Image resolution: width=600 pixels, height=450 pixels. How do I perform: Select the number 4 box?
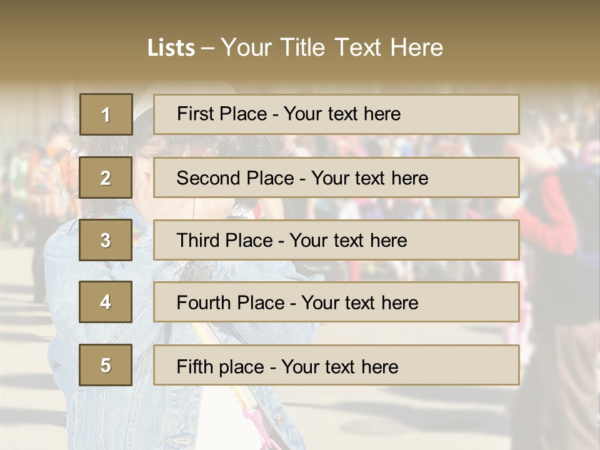tap(106, 302)
